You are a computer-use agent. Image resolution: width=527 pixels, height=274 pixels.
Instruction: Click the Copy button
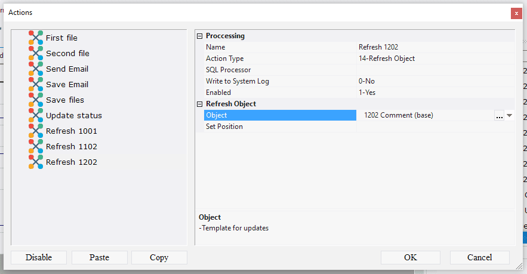(159, 257)
